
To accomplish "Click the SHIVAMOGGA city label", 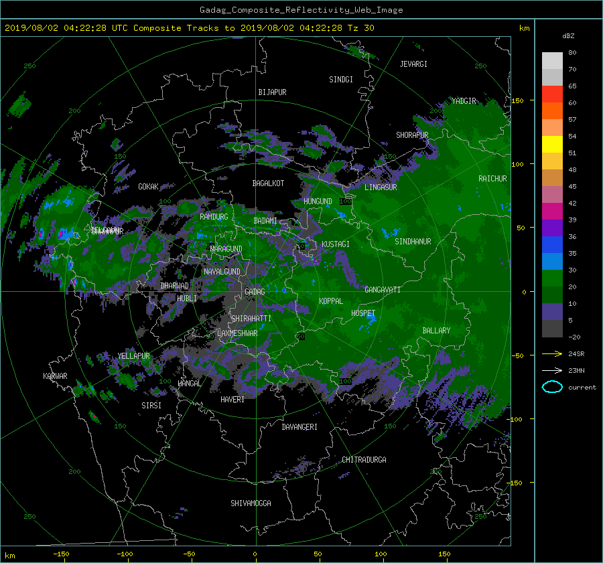I will (x=251, y=503).
